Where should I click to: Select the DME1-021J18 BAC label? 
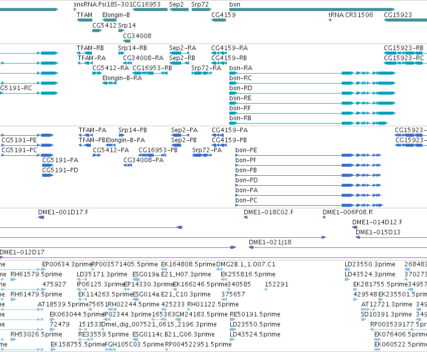pos(270,242)
